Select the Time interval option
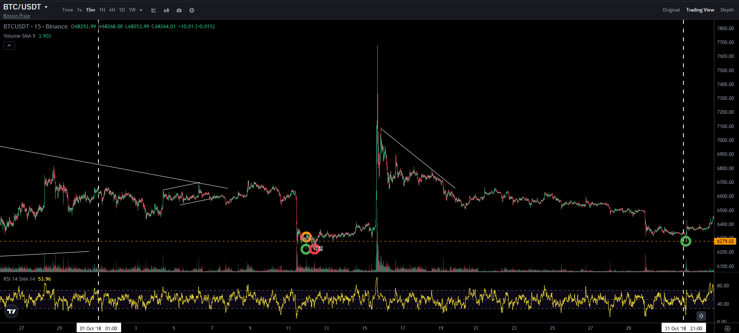 tap(68, 10)
